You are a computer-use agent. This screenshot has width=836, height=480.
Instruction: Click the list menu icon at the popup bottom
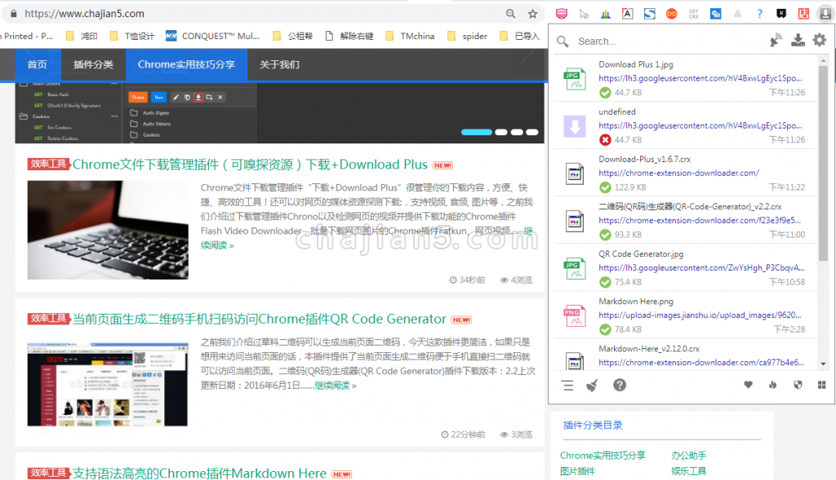(567, 385)
